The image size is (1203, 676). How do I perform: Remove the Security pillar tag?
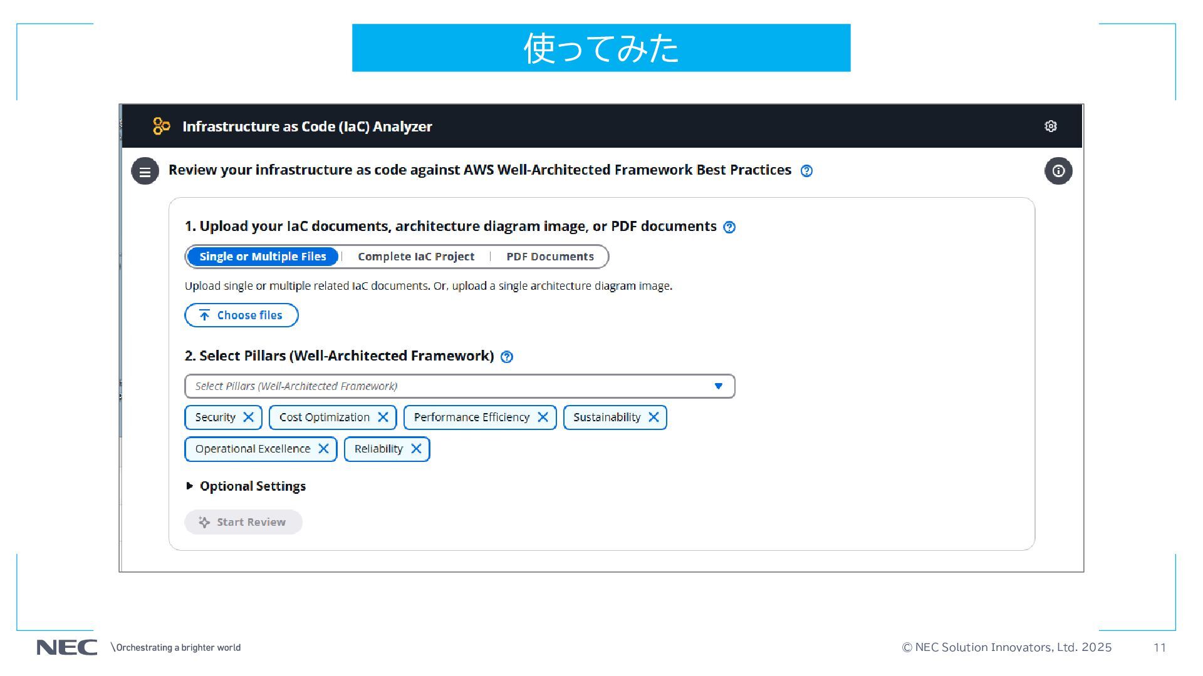pyautogui.click(x=249, y=417)
